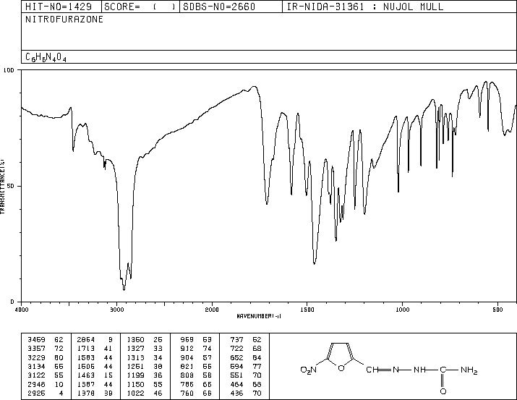Click the 1251 peak entry
517x400 pixels.
145,367
